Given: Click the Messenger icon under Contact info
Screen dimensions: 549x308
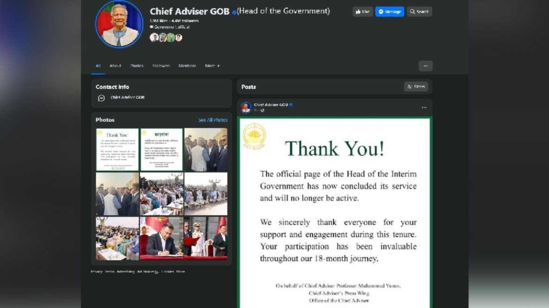Looking at the screenshot, I should pos(101,98).
